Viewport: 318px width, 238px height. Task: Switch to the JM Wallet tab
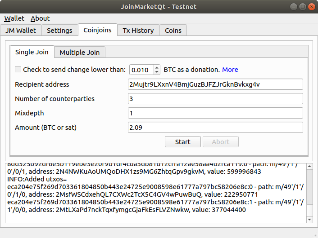tap(21, 31)
